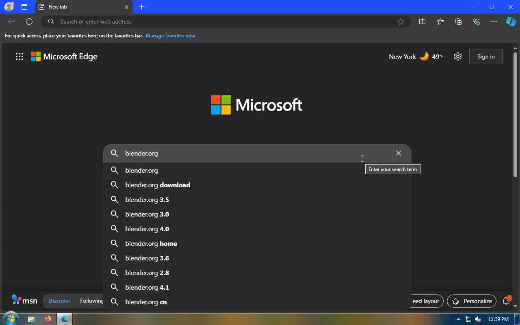Open a new tab with the plus button

click(141, 7)
